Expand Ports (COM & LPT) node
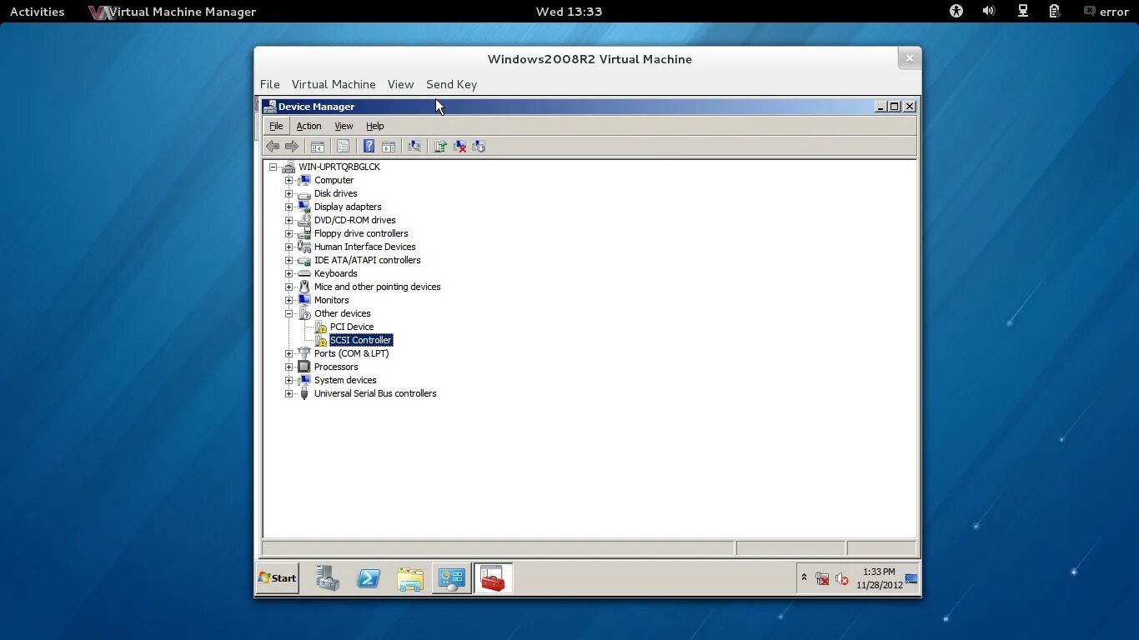 (289, 353)
